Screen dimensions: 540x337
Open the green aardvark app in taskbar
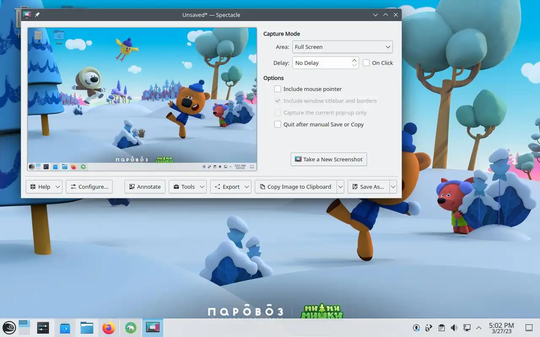[x=131, y=327]
